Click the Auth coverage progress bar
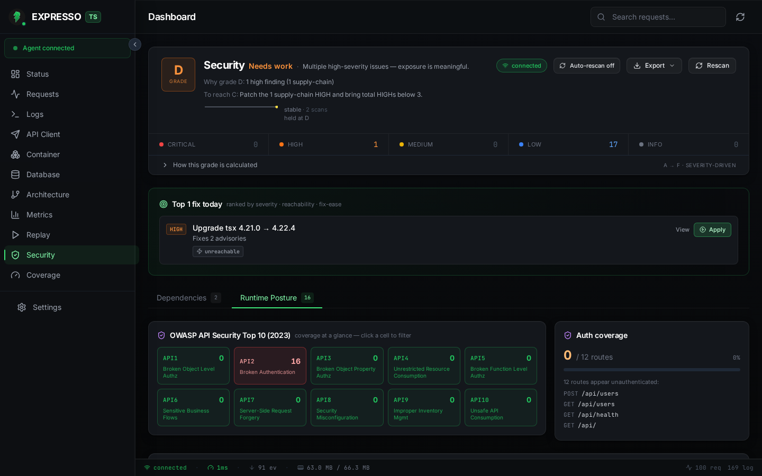This screenshot has height=476, width=762. (651, 370)
